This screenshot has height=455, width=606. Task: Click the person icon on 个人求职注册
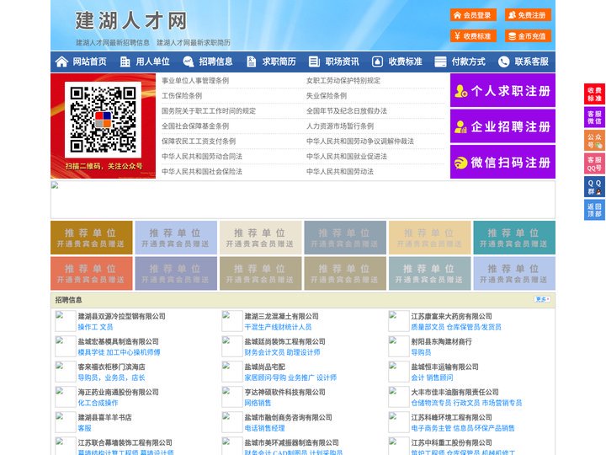click(x=460, y=91)
